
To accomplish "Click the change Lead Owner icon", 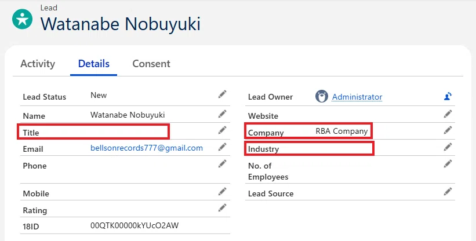I will point(448,96).
